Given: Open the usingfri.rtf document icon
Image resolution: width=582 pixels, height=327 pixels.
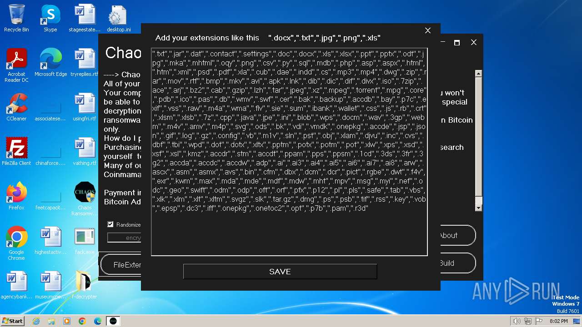Looking at the screenshot, I should click(85, 107).
